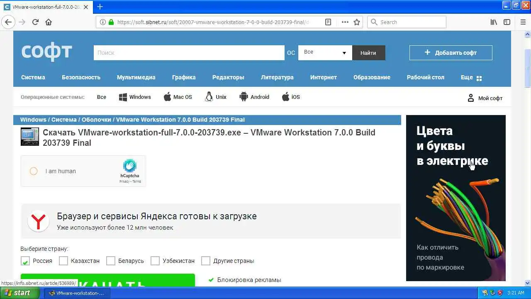
Task: Click the Android robot icon
Action: pos(244,97)
